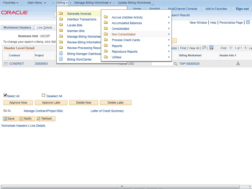
Task: Click the Manage Billing Worksheet folder icon
Action: (x=61, y=36)
